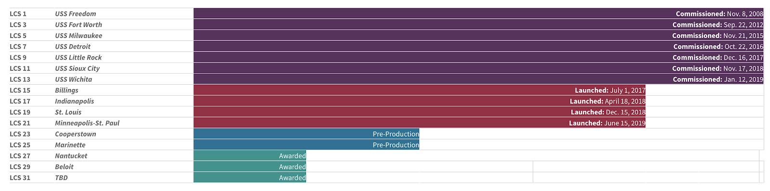Click the Marinette Pre-Production label
This screenshot has width=770, height=191.
pos(396,145)
